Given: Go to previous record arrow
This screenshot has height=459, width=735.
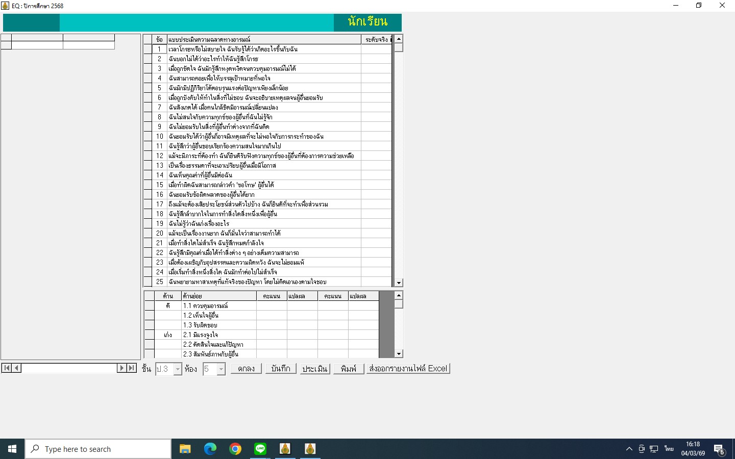Looking at the screenshot, I should pos(16,368).
